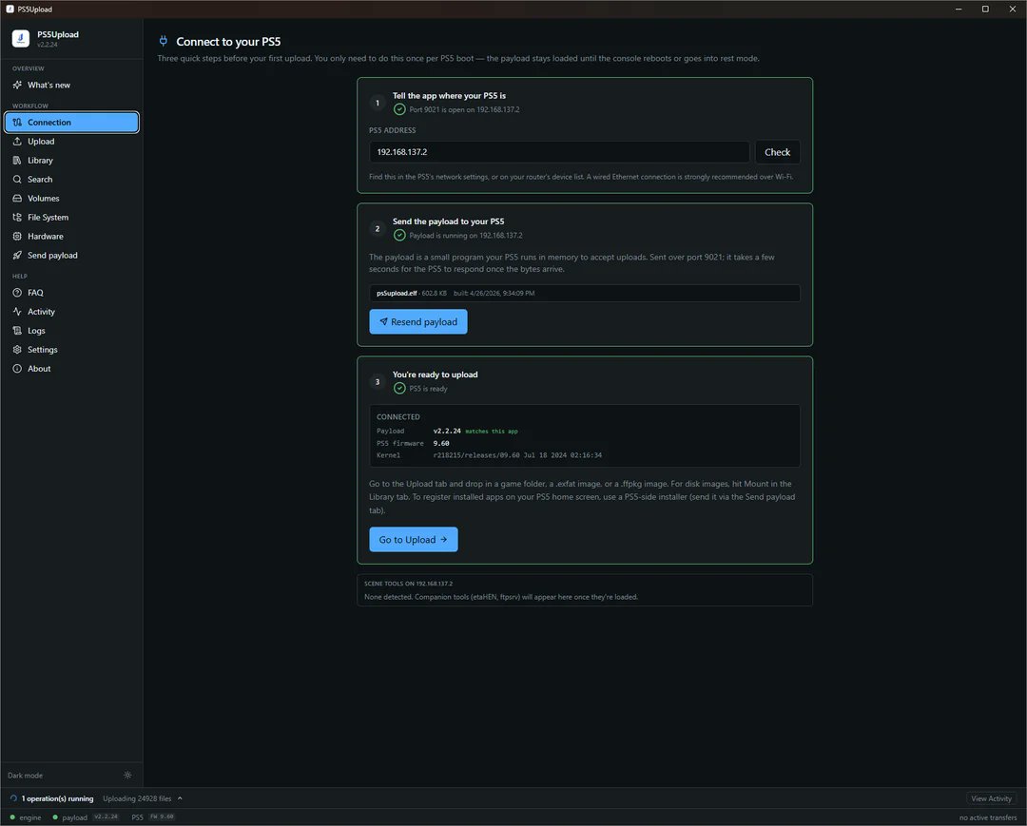Viewport: 1027px width, 826px height.
Task: Click the PS5 address input field
Action: click(559, 152)
